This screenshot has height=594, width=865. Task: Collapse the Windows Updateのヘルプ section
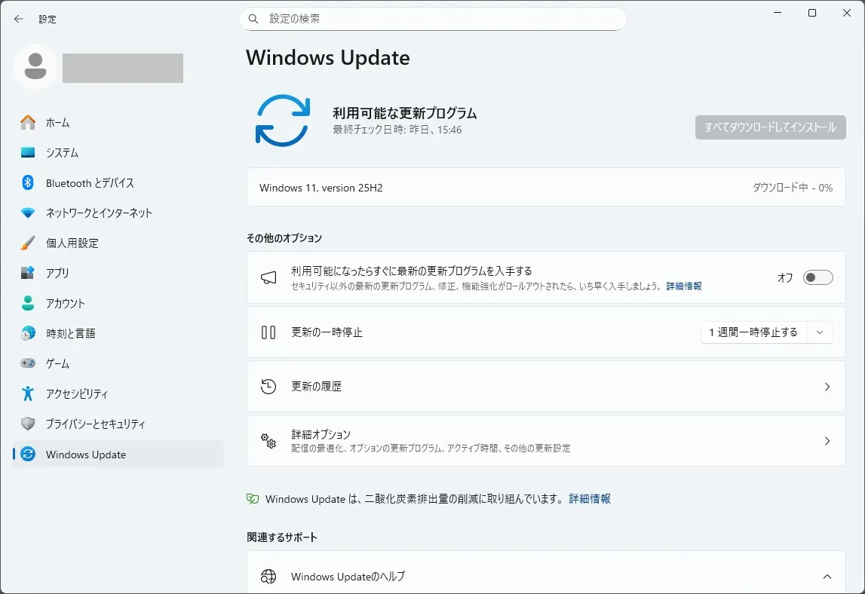tap(827, 577)
